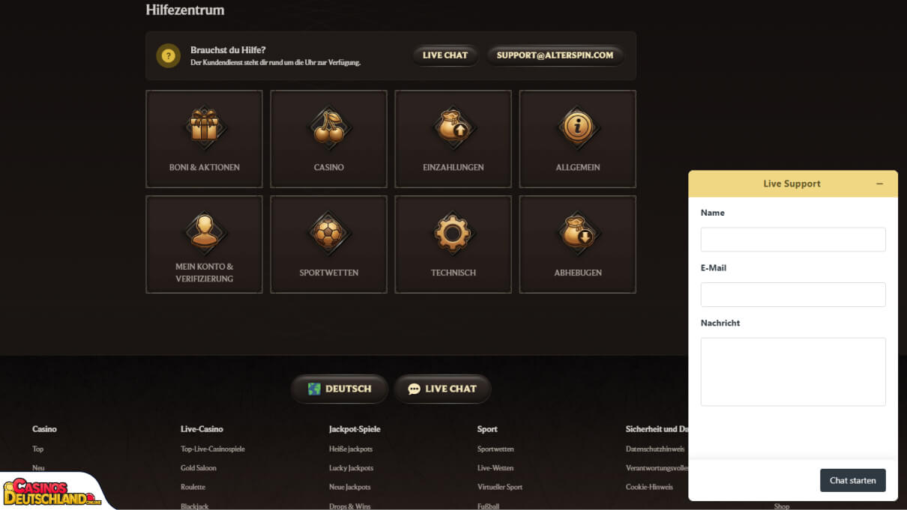Open the Mein Konto & Verifizierung person icon
This screenshot has height=510, width=907.
coord(204,232)
